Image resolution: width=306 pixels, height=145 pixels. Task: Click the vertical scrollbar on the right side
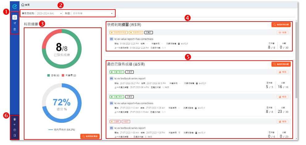click(x=296, y=62)
